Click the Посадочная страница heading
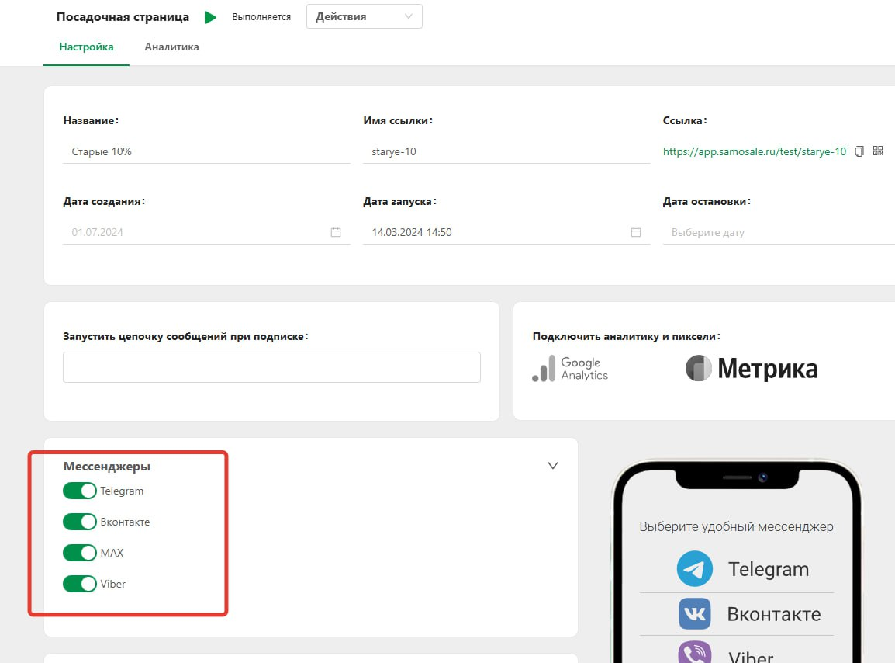 click(x=123, y=17)
